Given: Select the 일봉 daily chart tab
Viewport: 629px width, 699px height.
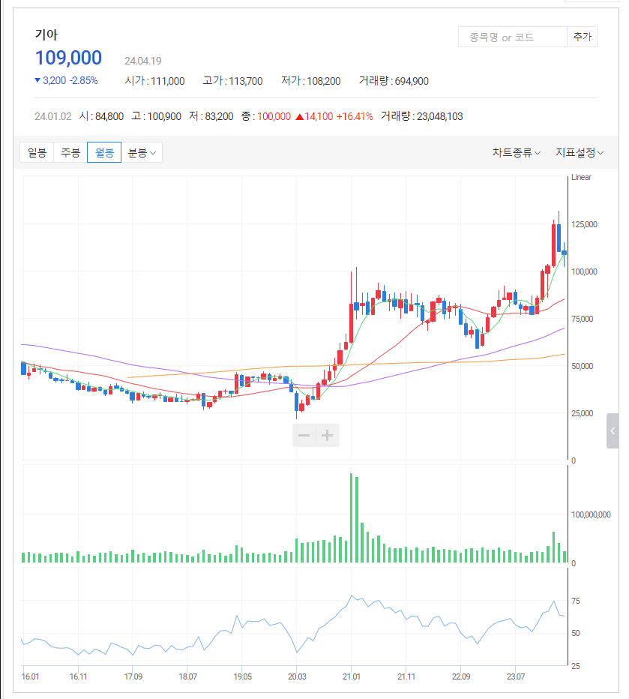Looking at the screenshot, I should click(37, 152).
